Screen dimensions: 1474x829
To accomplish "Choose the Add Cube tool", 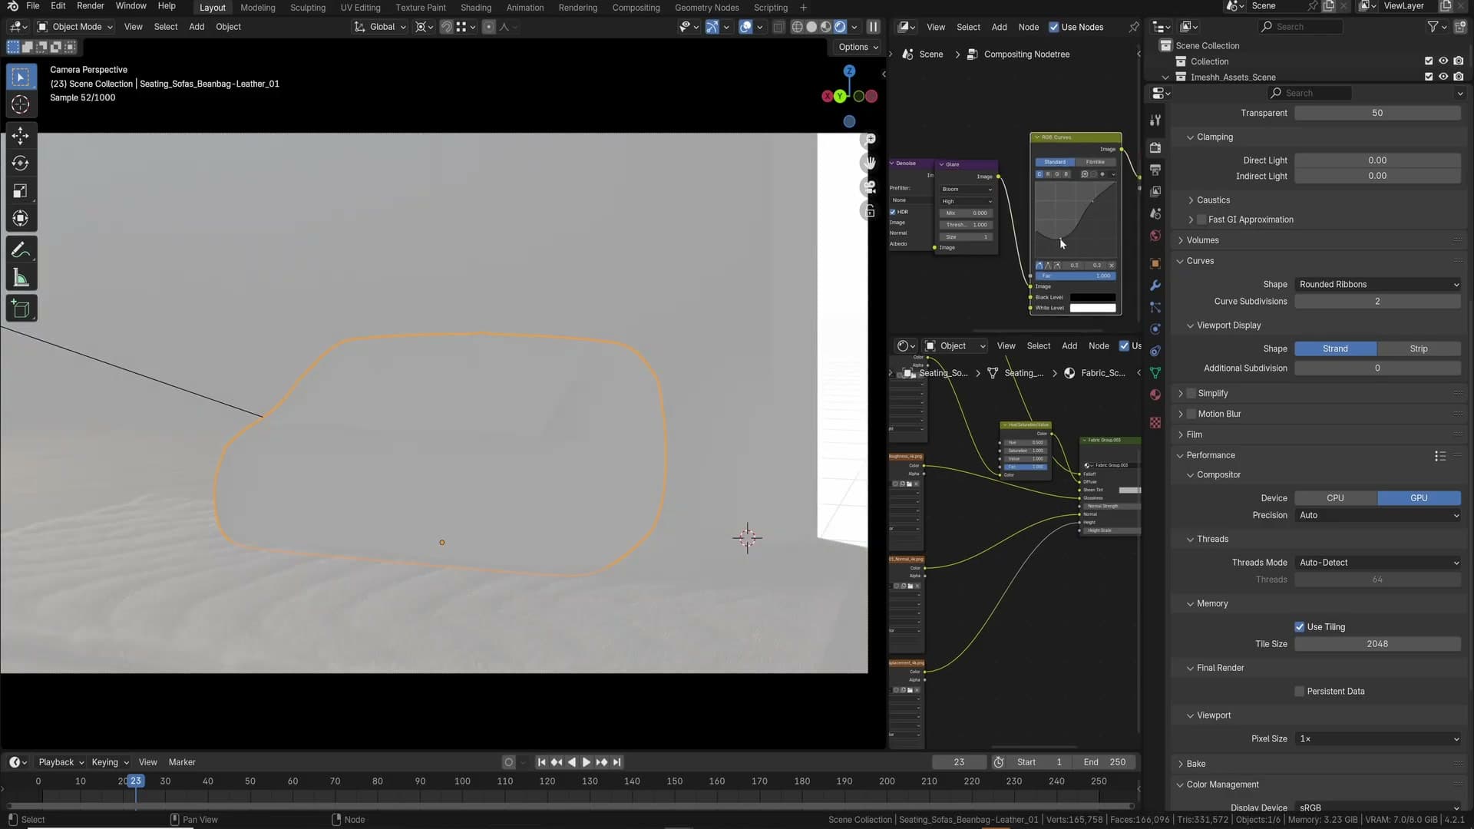I will (21, 309).
